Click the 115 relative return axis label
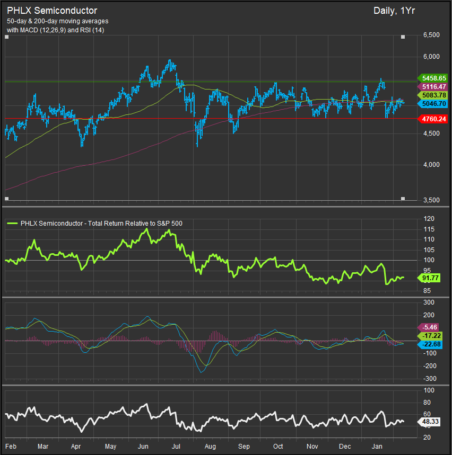Screen dimensions: 452x455 (429, 229)
